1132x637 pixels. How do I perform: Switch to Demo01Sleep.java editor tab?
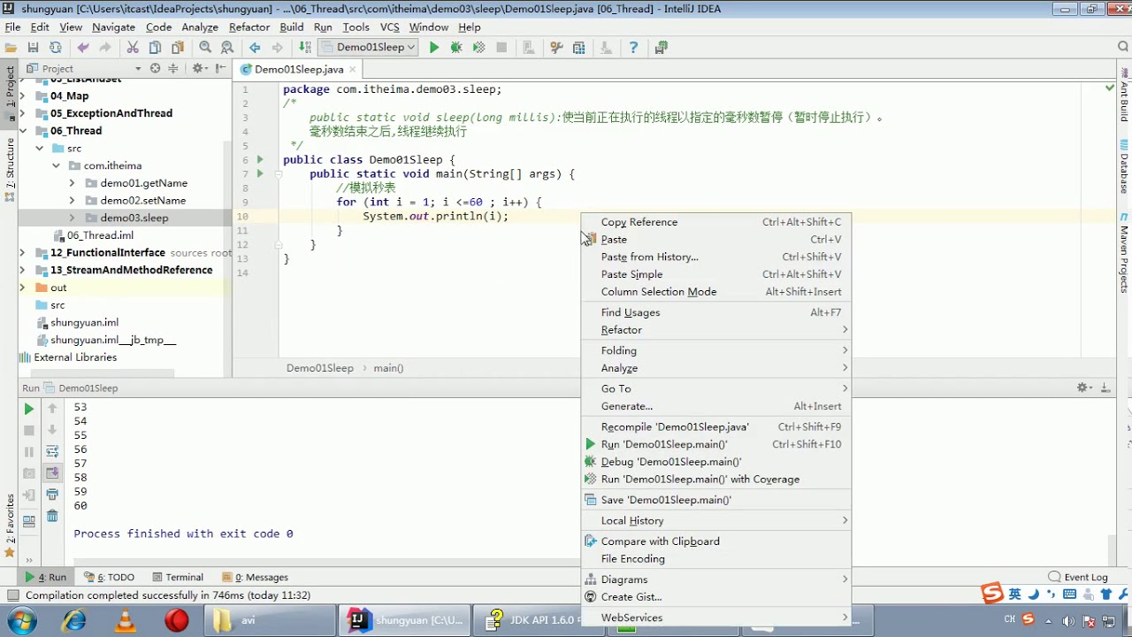(x=299, y=69)
